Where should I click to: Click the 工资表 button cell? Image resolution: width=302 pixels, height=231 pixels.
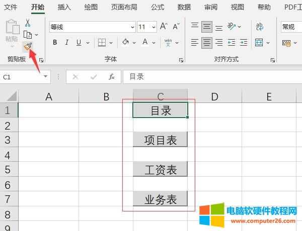161,170
